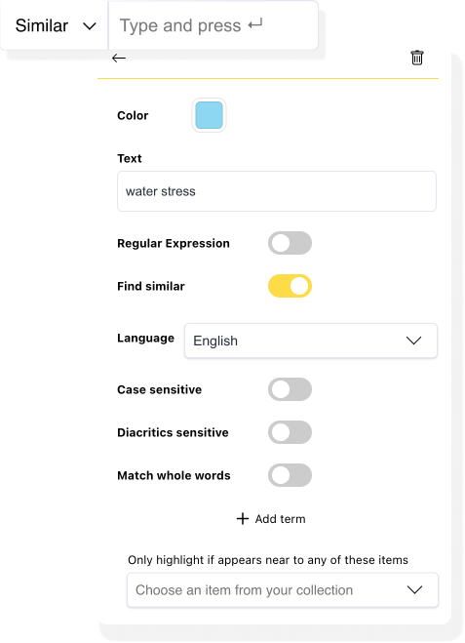
Task: Delete item with the trash icon
Action: (x=417, y=58)
